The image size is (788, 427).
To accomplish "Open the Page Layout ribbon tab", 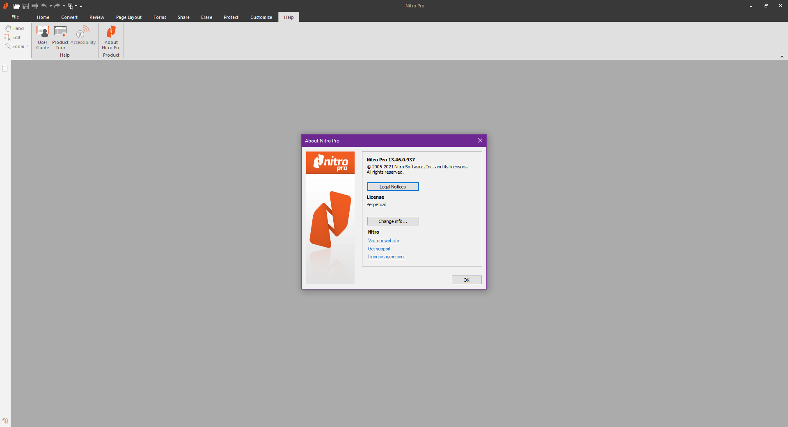I will (129, 17).
